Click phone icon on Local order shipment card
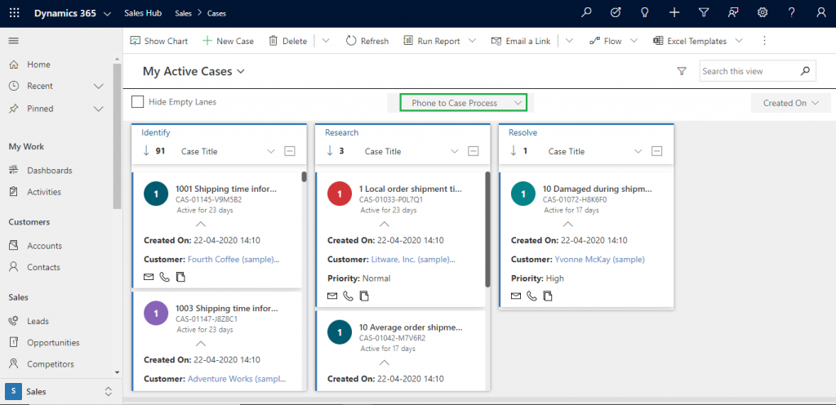This screenshot has width=836, height=405. click(x=348, y=296)
